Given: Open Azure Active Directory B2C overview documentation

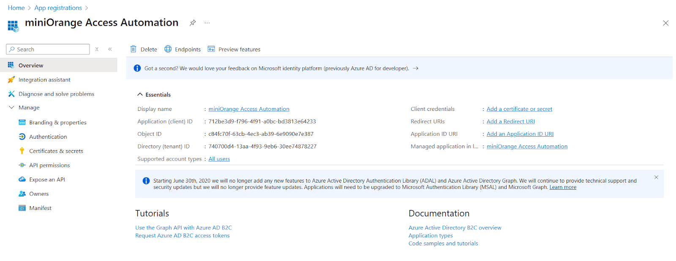Looking at the screenshot, I should click(455, 228).
